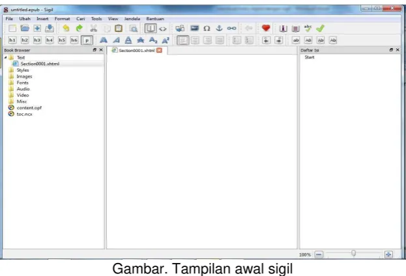Toggle paragraph p style
This screenshot has width=406, height=276.
coord(87,40)
